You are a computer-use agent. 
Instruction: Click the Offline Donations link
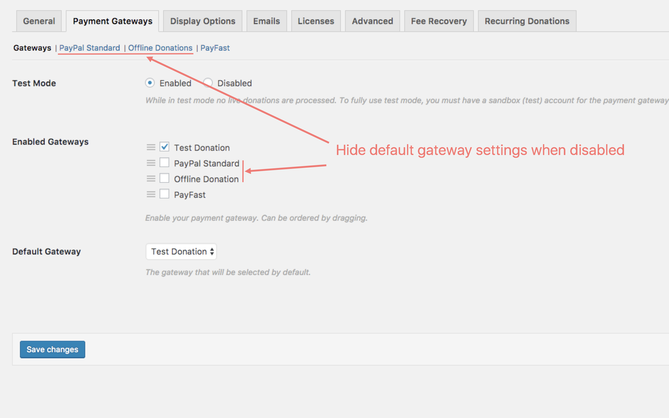click(160, 48)
